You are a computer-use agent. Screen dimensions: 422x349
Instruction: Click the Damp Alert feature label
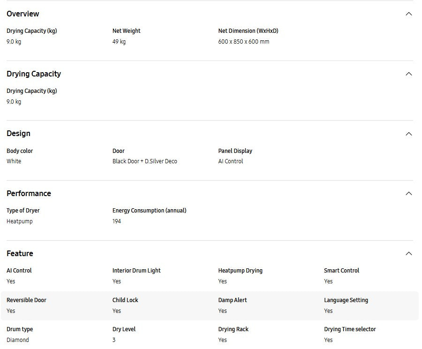(x=232, y=300)
